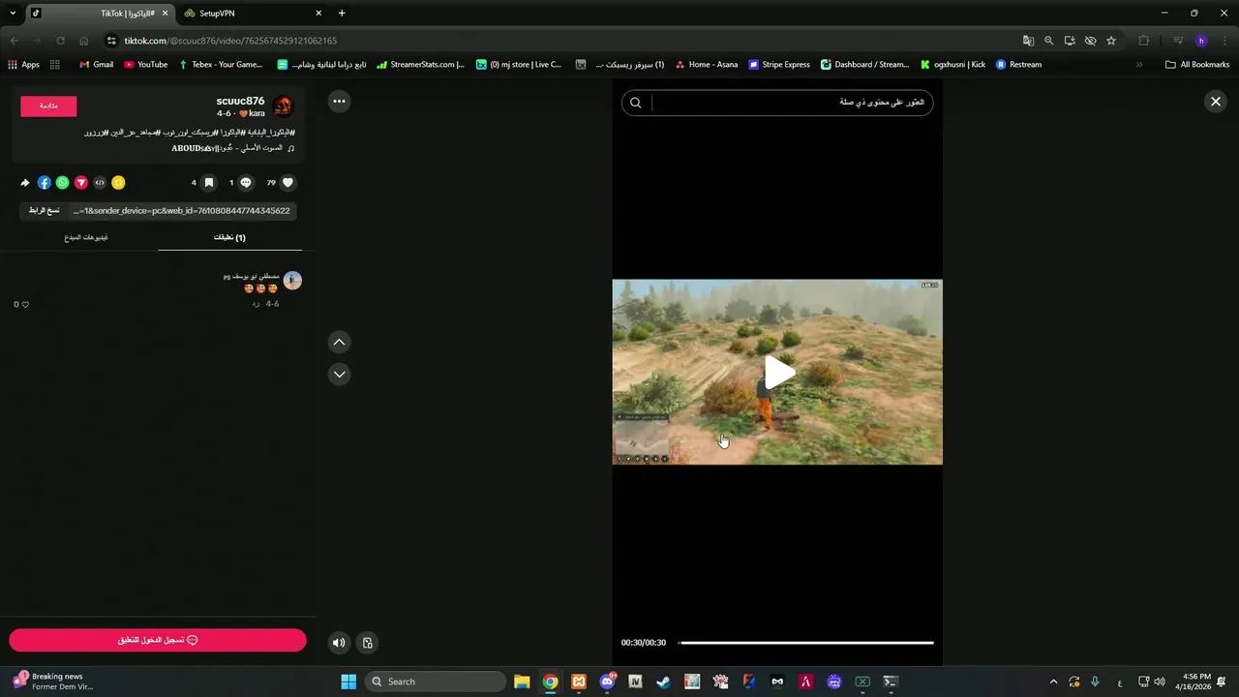This screenshot has width=1239, height=697.
Task: Open scuuc876 profile avatar
Action: pyautogui.click(x=284, y=106)
